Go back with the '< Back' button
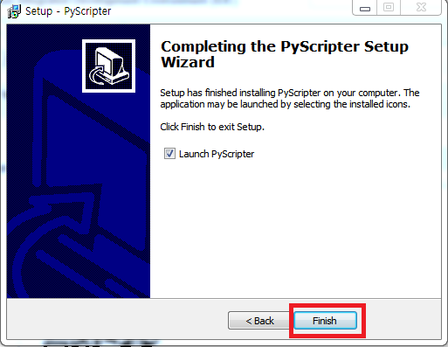 [x=259, y=321]
